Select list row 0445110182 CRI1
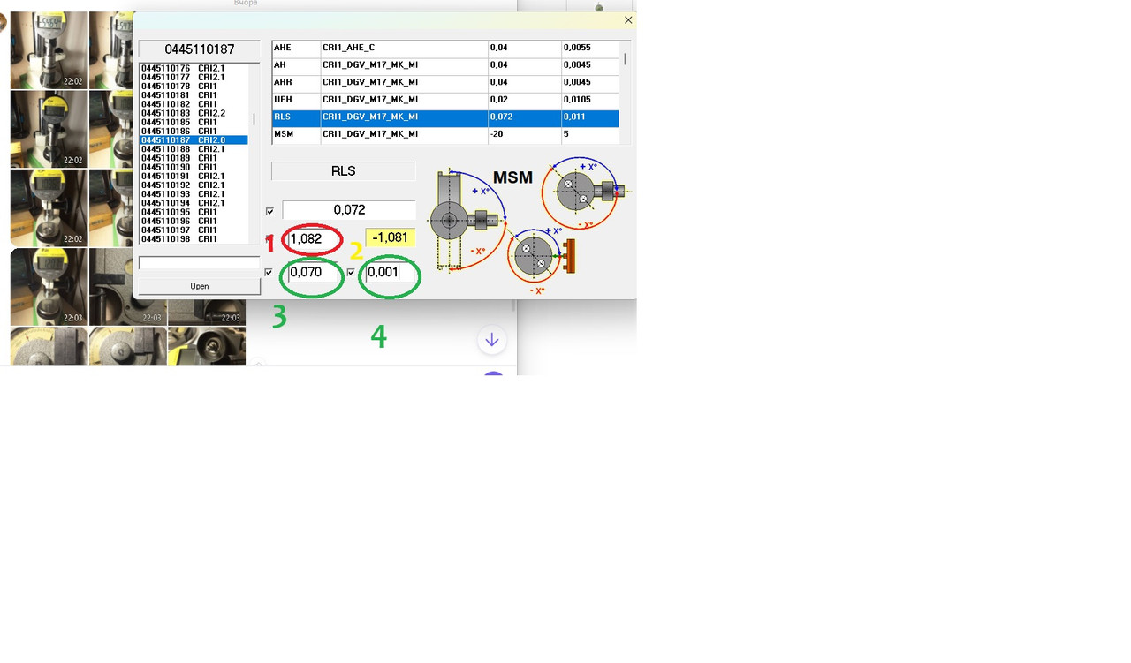This screenshot has width=1131, height=663. coord(194,104)
